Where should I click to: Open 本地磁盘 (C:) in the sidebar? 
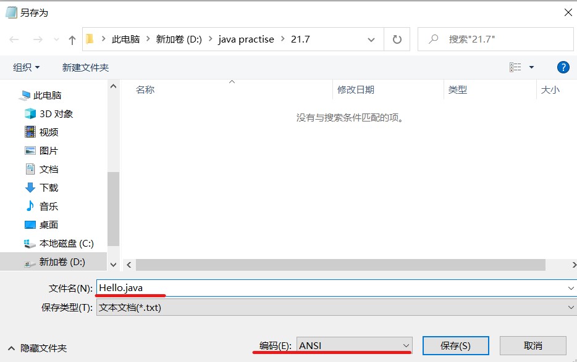pyautogui.click(x=67, y=244)
